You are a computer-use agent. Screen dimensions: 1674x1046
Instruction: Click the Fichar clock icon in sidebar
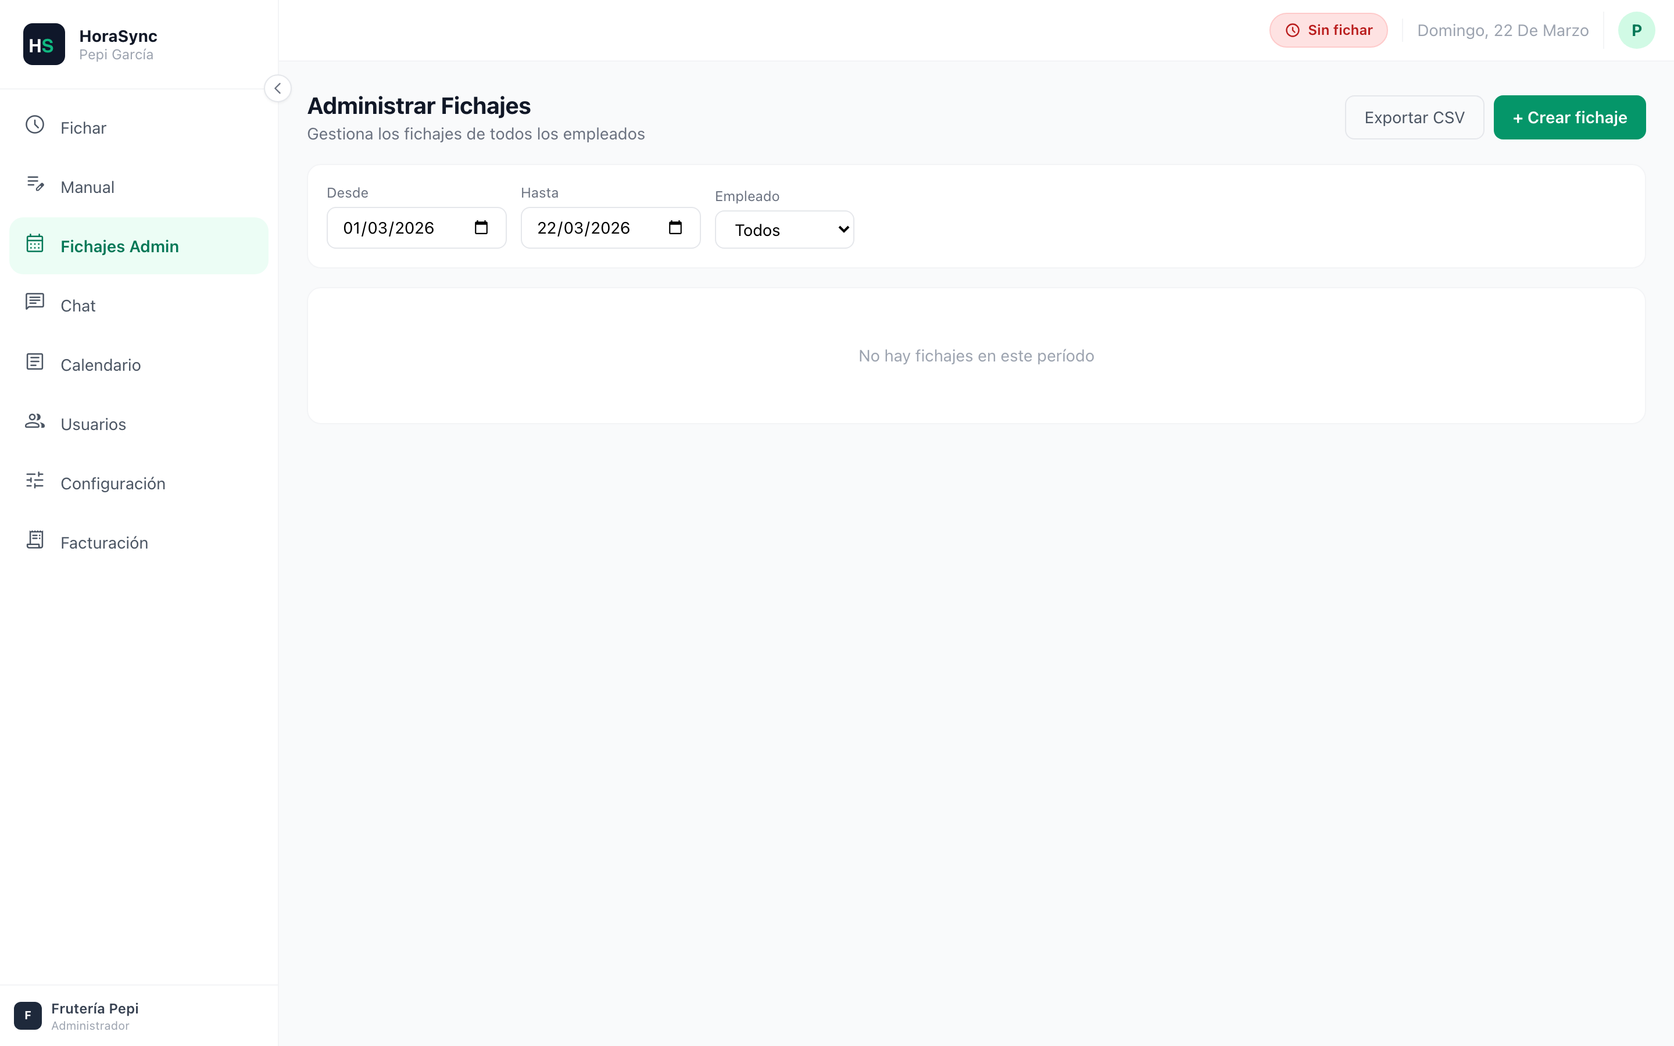click(35, 125)
